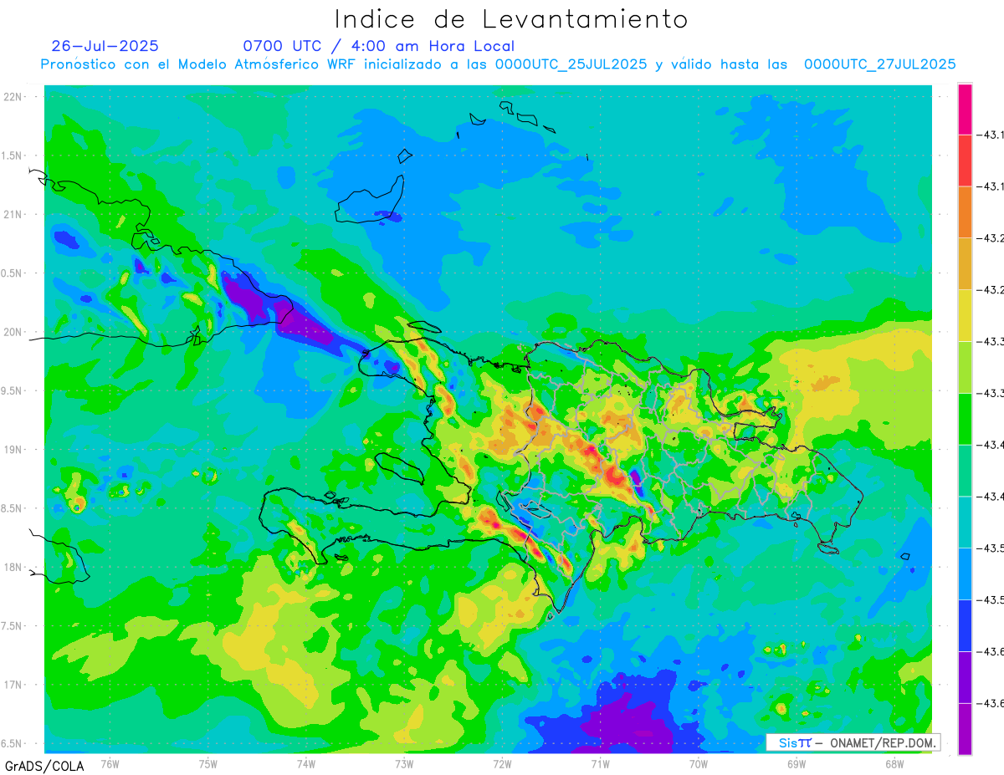
Task: Pick the royal blue swatch in the color bar
Action: 965,625
